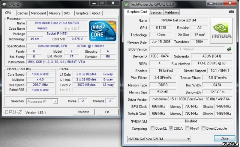Click the GPU Name field in GPU-Z
Image resolution: width=240 pixels, height=147 pixels.
178,20
